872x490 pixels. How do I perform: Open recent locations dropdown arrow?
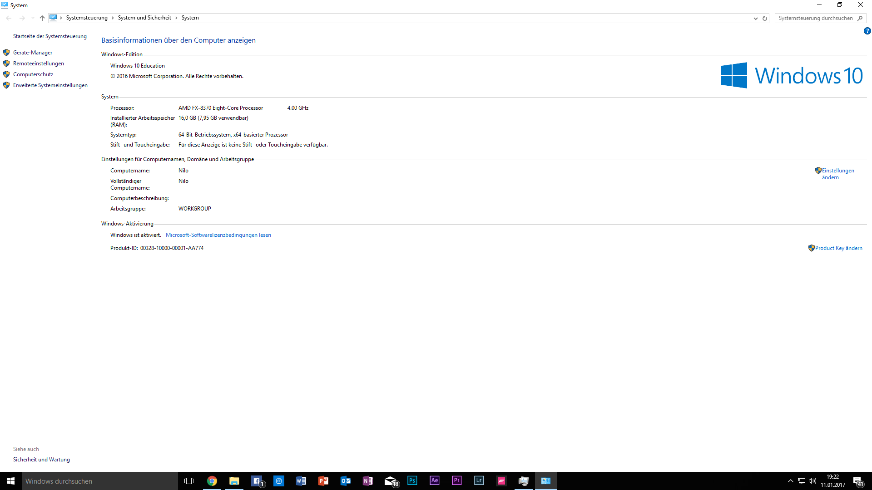click(32, 18)
